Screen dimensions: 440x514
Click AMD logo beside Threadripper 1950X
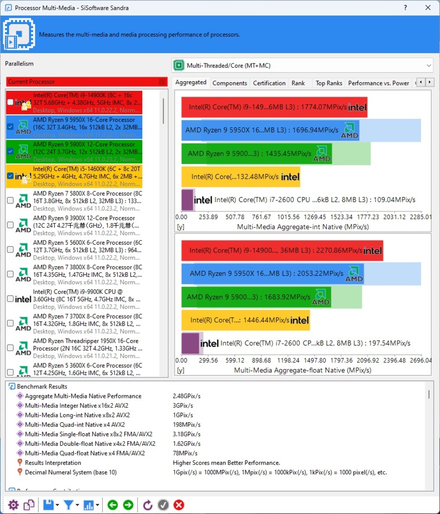23,348
